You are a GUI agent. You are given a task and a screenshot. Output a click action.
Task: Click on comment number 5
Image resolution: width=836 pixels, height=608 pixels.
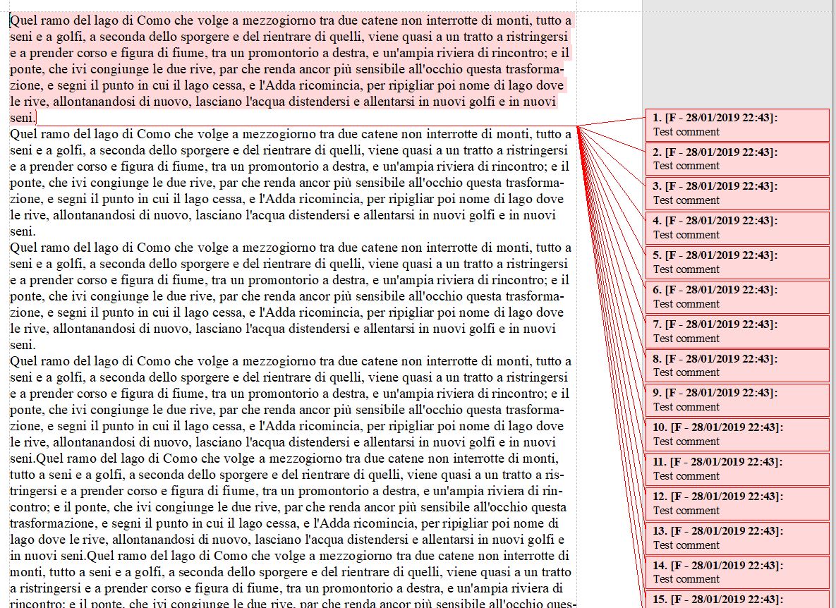tap(737, 262)
